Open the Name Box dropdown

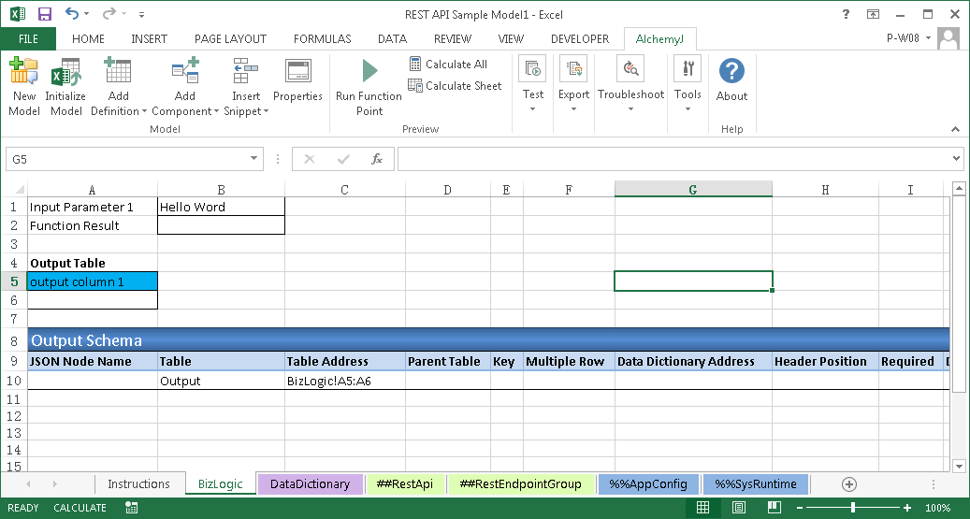253,159
